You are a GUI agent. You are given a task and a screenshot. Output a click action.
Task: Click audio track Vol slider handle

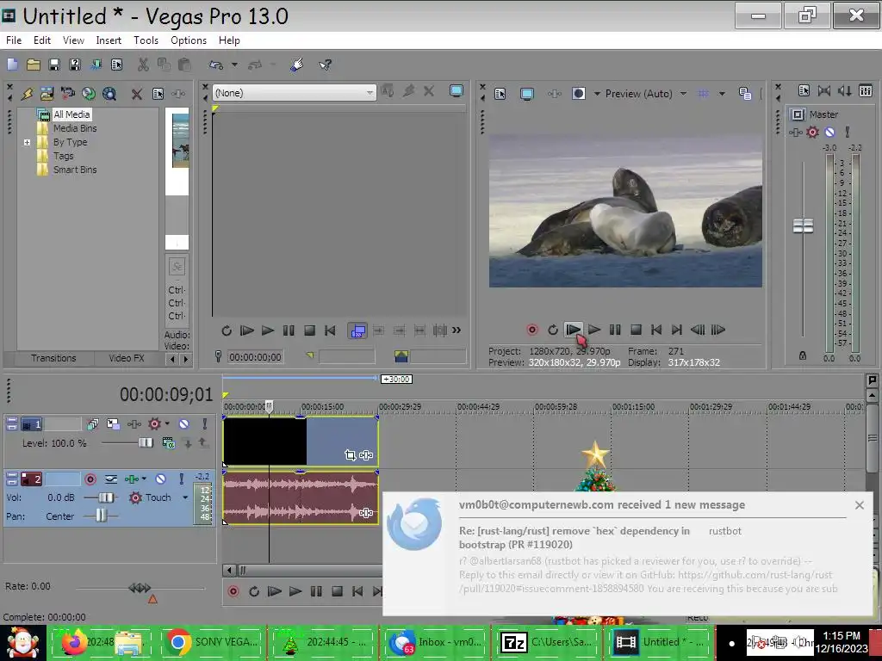coord(106,497)
